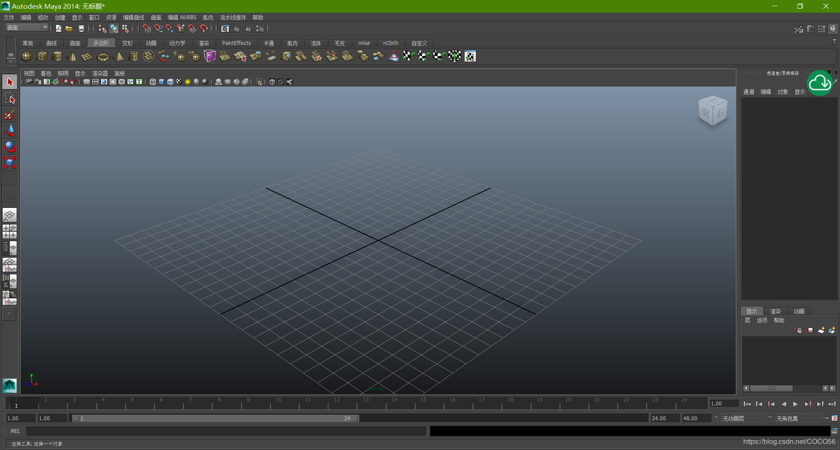
Task: Open the Script Editor icon
Action: coord(834,431)
